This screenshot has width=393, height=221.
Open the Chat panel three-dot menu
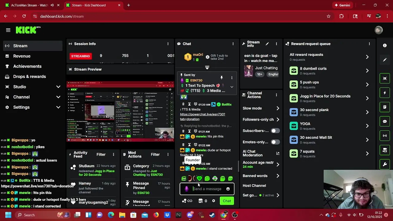pos(233,44)
